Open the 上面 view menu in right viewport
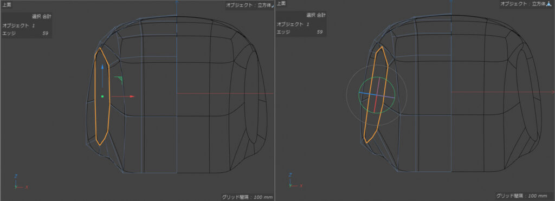This screenshot has height=201, width=555. coord(281,4)
